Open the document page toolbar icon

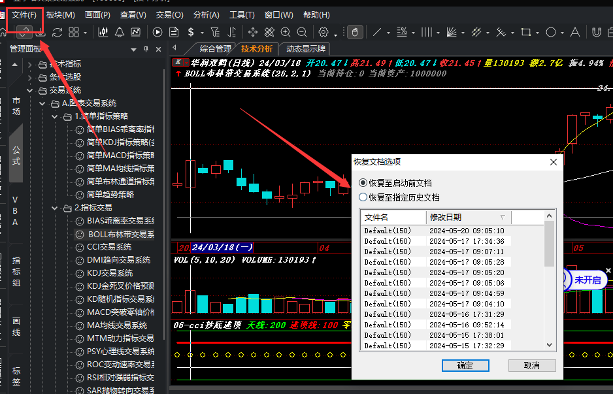point(174,32)
